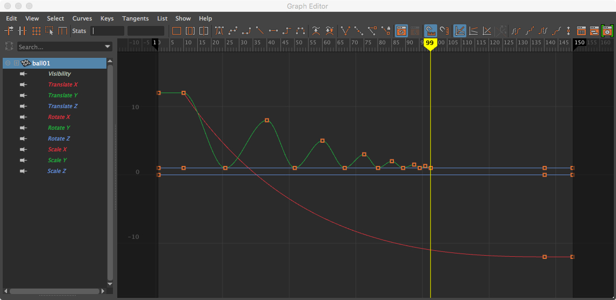Set Auto tangents on selected keys
Screen dimensions: 616x300
(219, 31)
